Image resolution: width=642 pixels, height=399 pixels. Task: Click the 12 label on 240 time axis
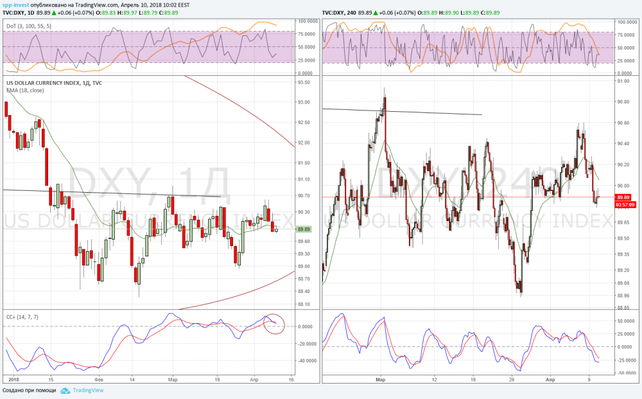click(x=435, y=380)
